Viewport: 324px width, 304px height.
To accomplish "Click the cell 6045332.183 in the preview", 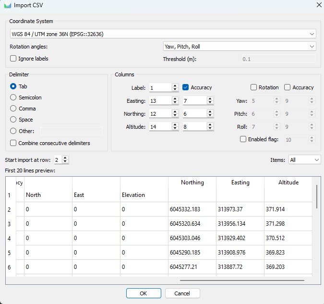I will 192,209.
